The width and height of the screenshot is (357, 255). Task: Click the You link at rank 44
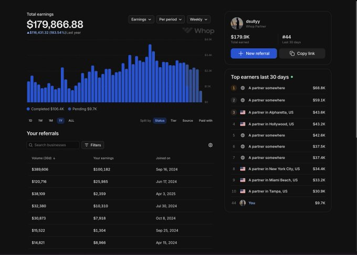pyautogui.click(x=251, y=203)
